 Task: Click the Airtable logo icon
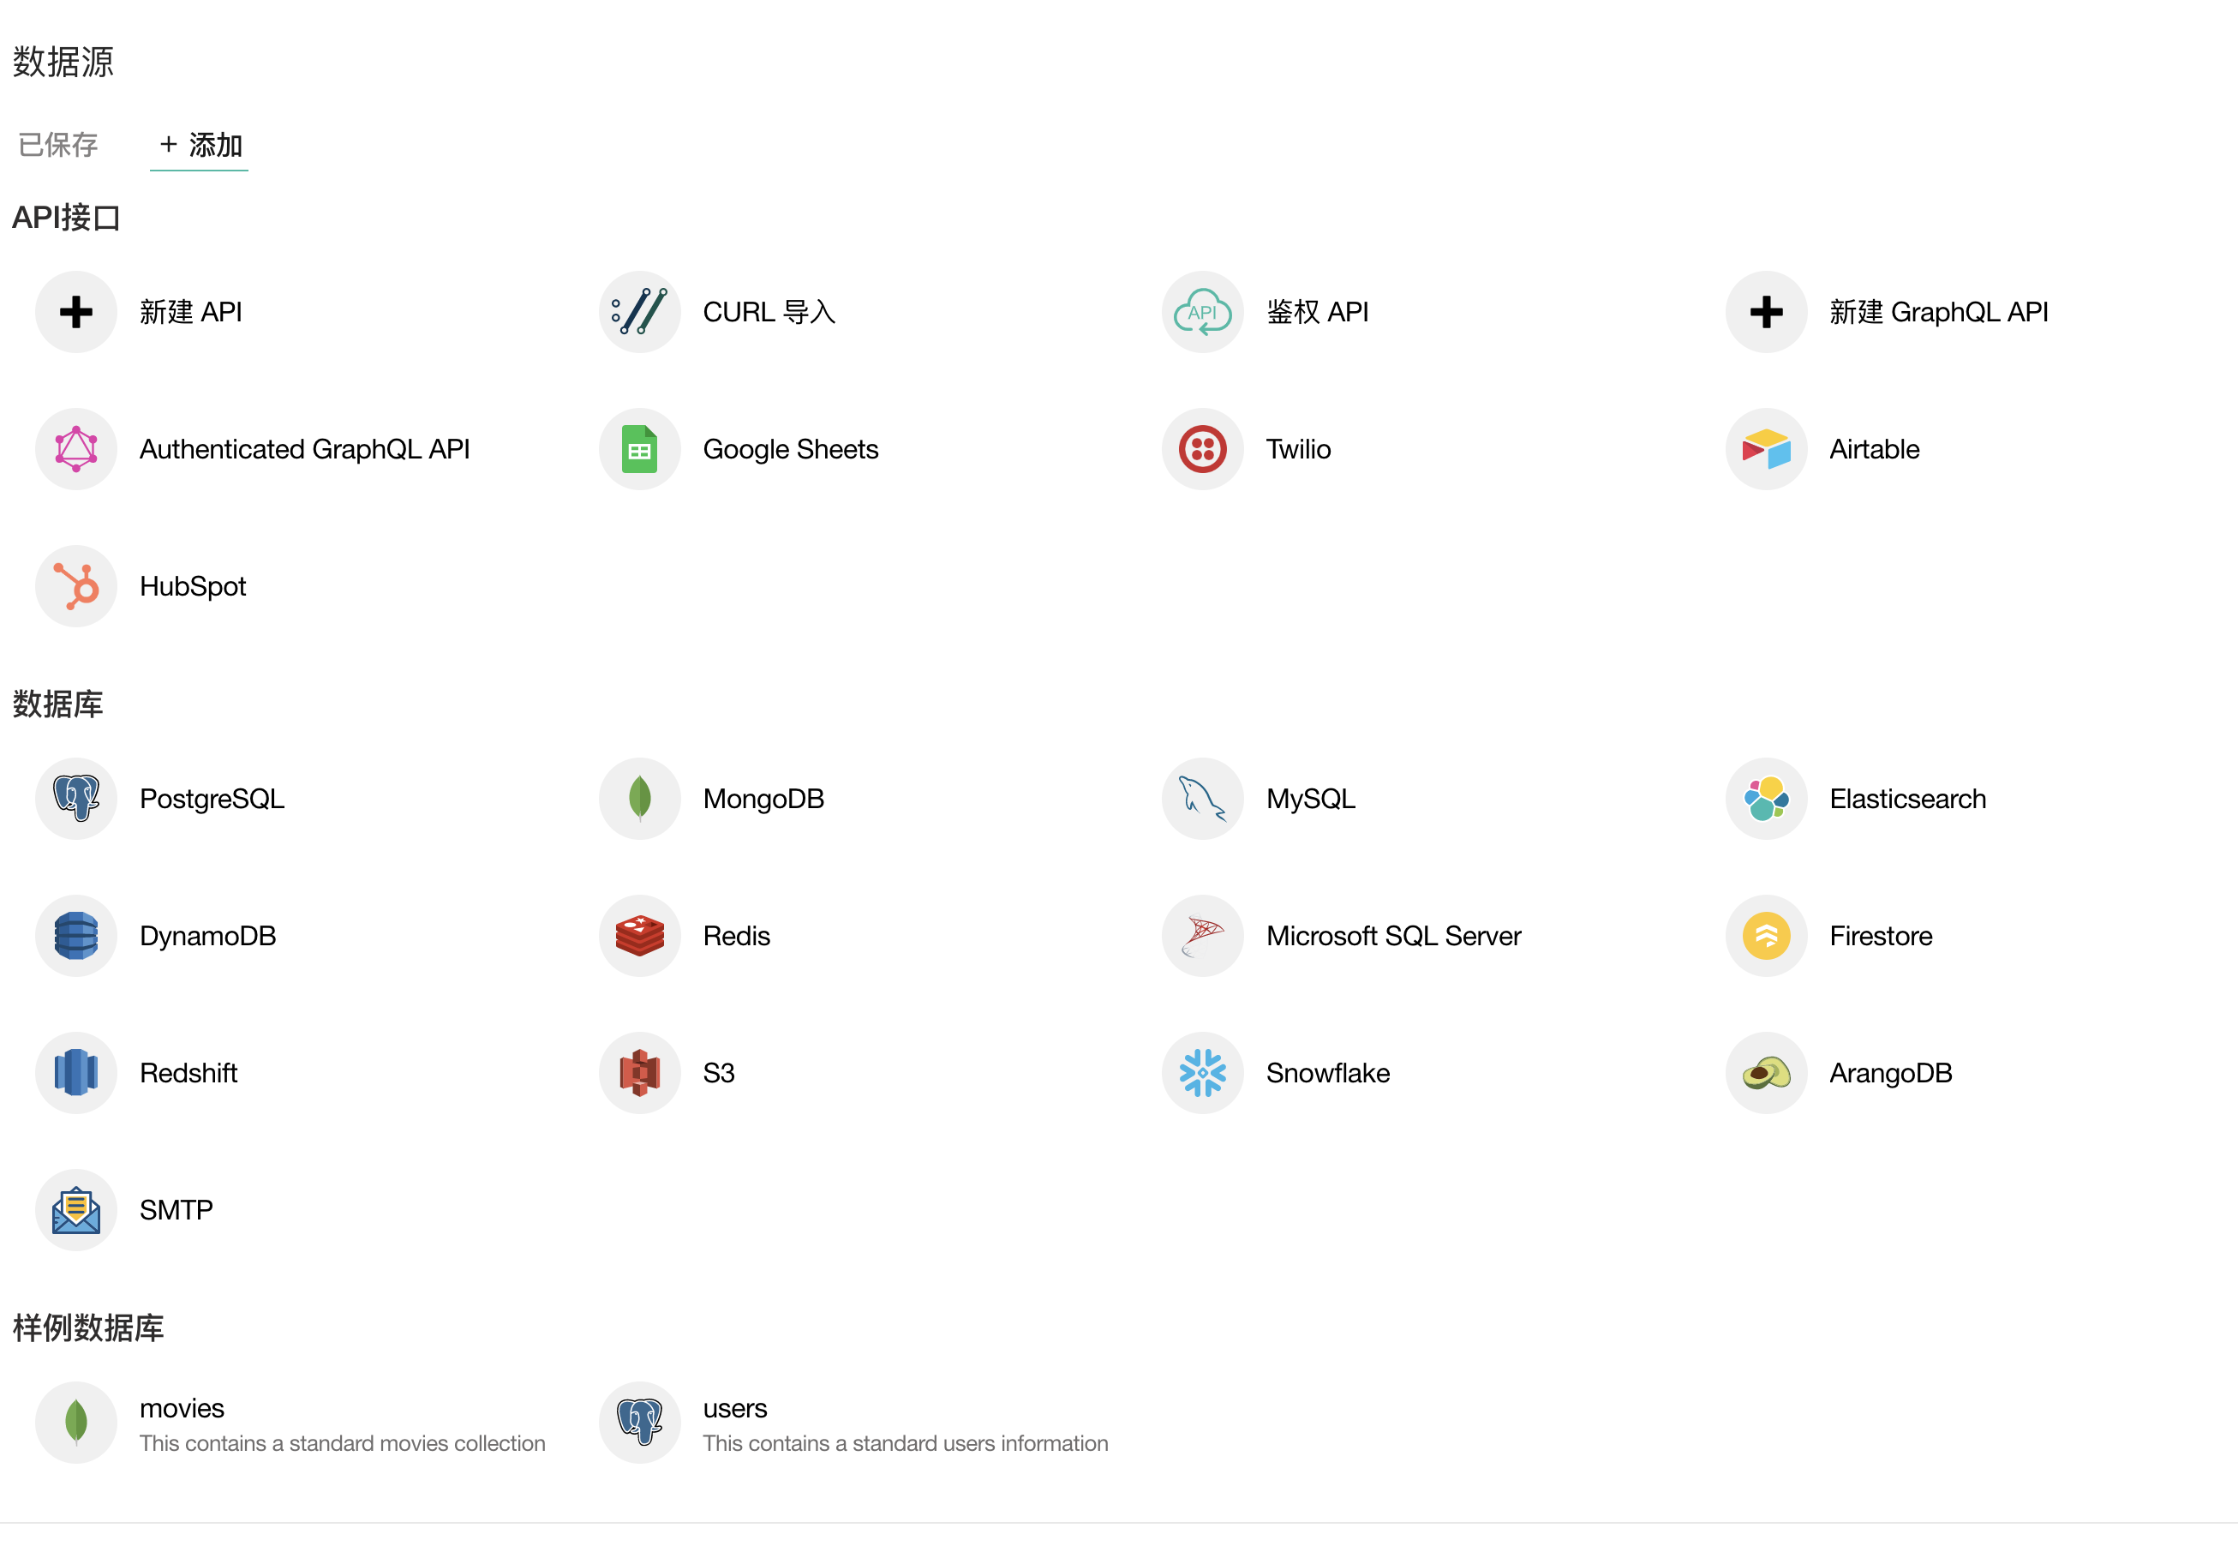(x=1765, y=448)
